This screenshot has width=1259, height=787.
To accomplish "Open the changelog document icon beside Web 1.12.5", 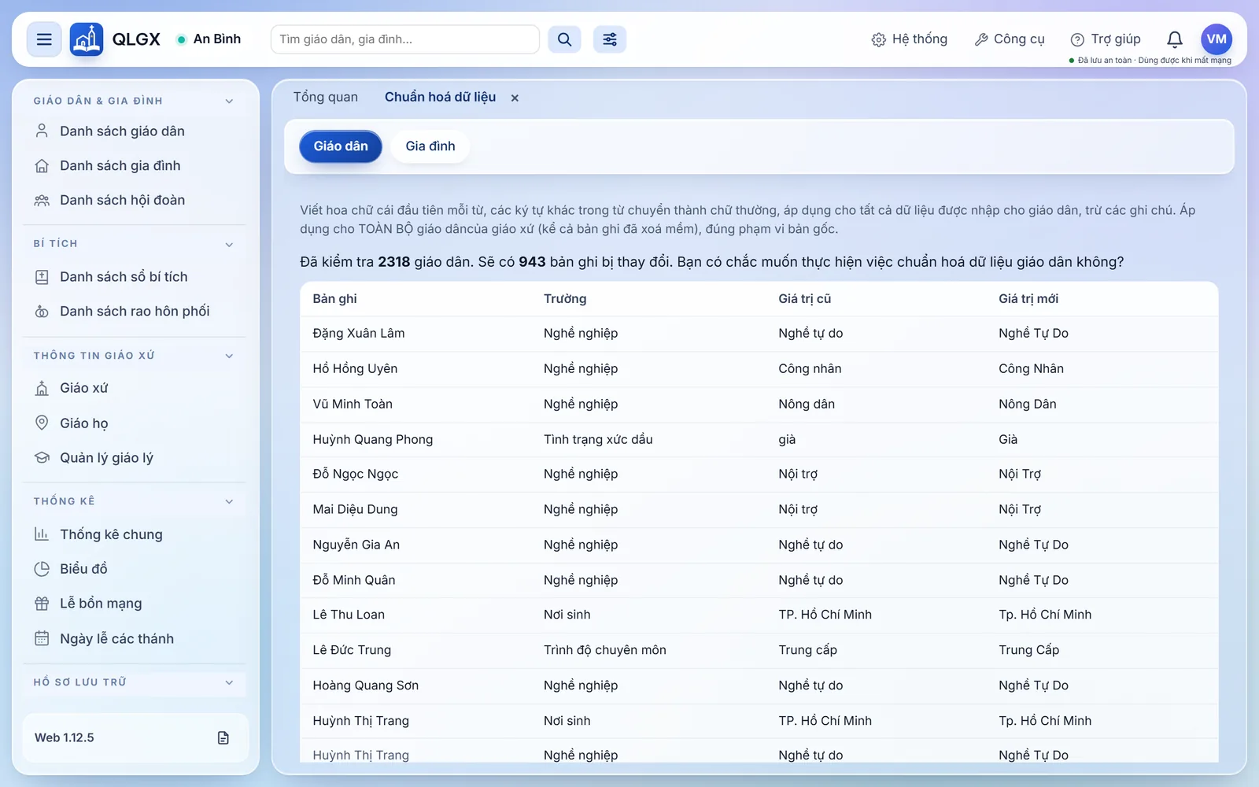I will pyautogui.click(x=223, y=738).
